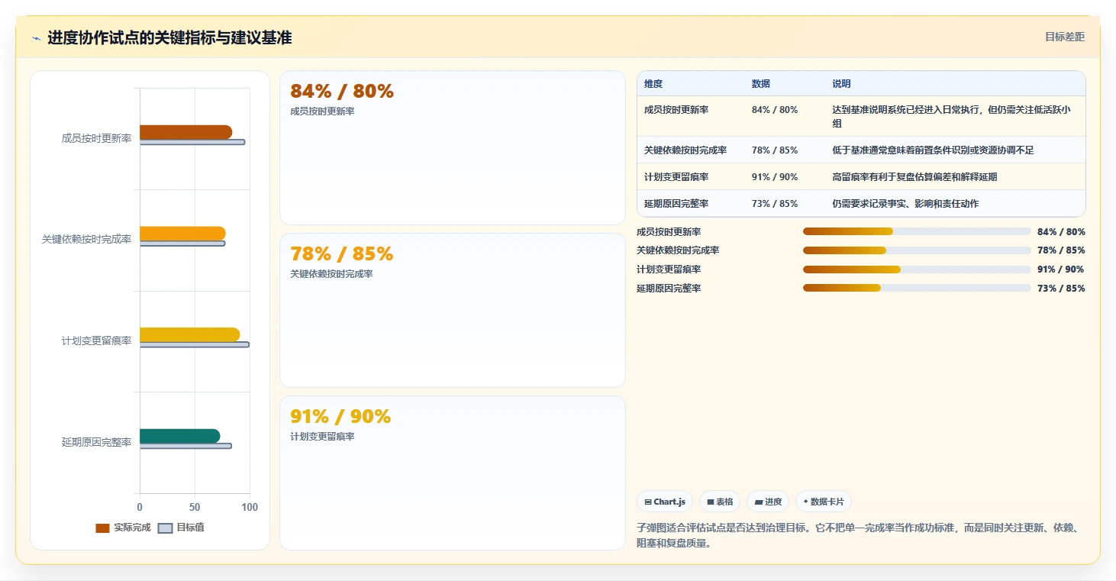1116x581 pixels.
Task: Click the 91% / 90% value after progress bar
Action: pyautogui.click(x=1060, y=270)
